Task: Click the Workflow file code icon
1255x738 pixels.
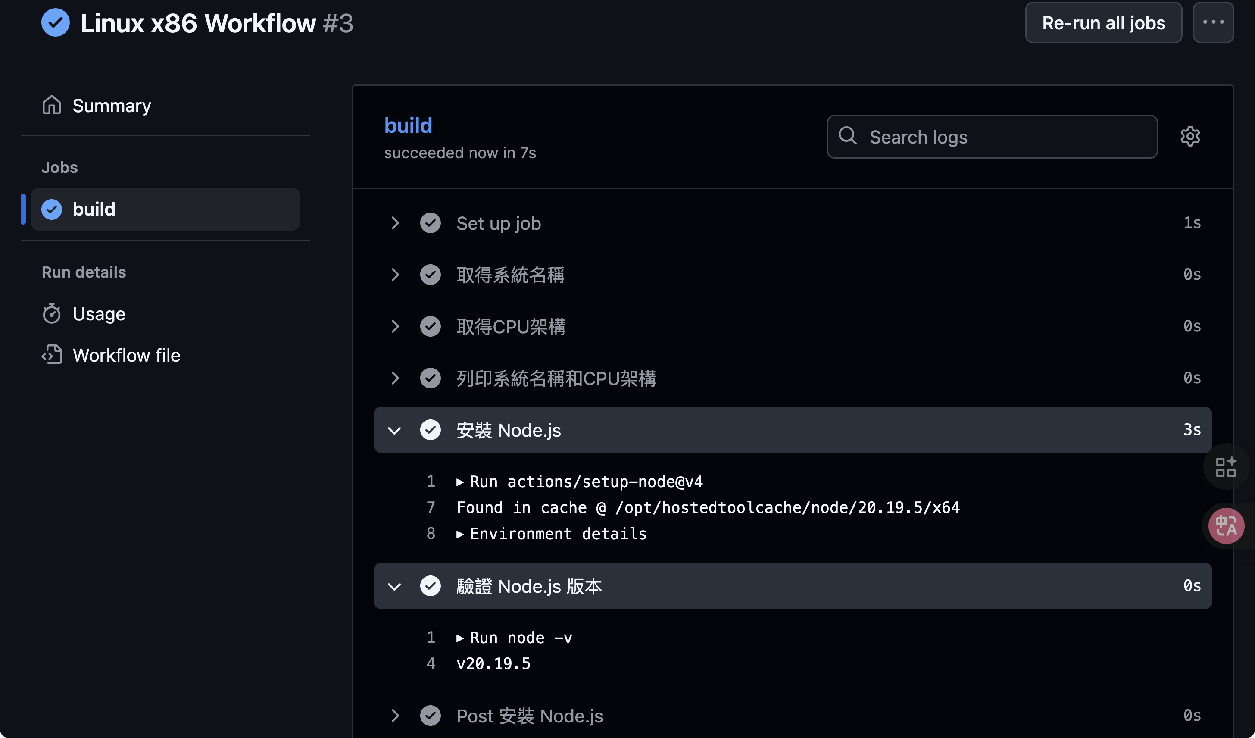Action: pyautogui.click(x=52, y=355)
